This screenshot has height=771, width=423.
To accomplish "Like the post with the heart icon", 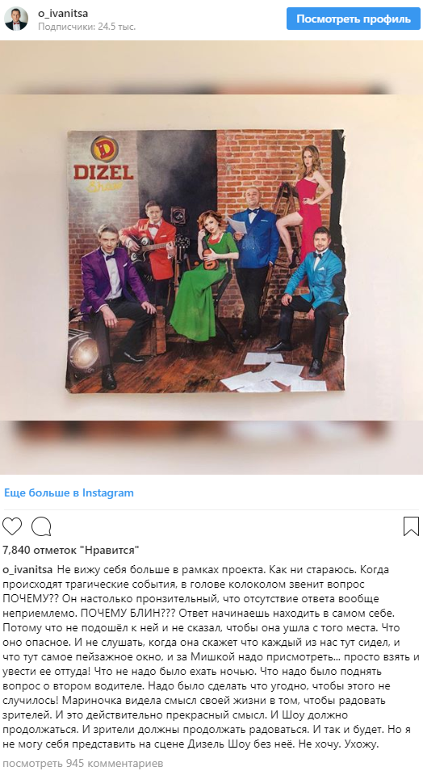I will [x=12, y=526].
